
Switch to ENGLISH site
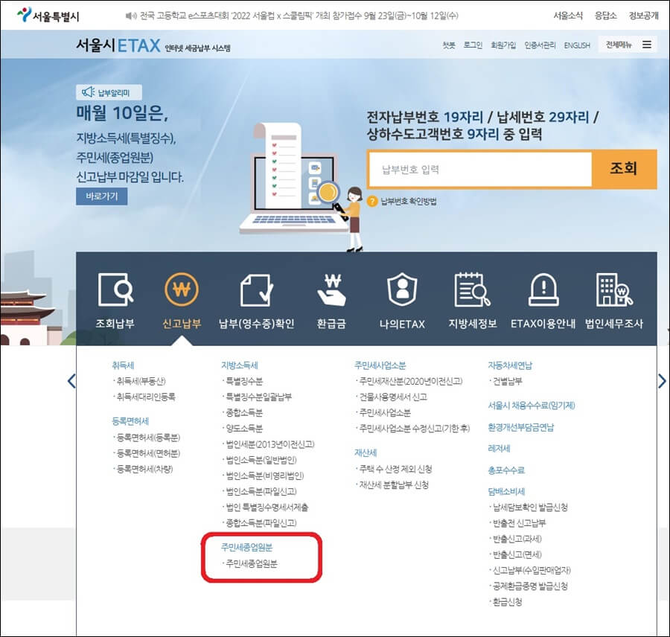click(x=577, y=45)
